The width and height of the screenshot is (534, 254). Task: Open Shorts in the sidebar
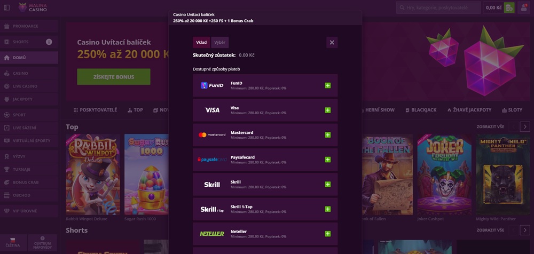click(29, 42)
